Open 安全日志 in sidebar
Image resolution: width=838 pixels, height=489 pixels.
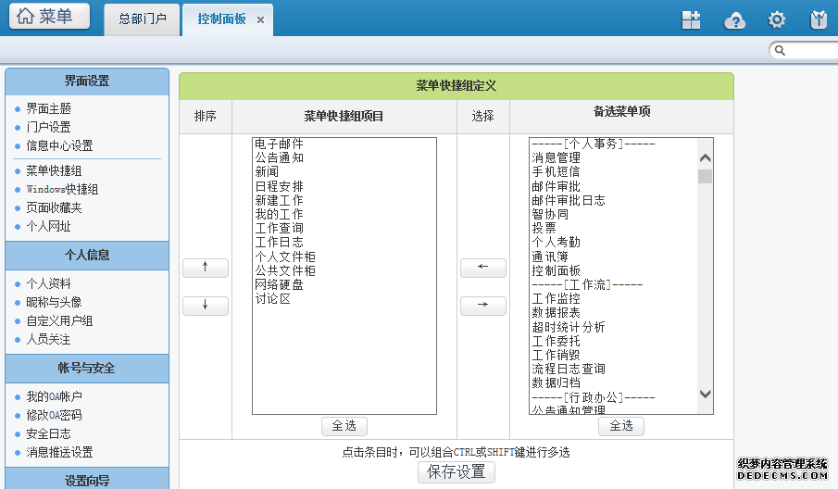pyautogui.click(x=49, y=433)
